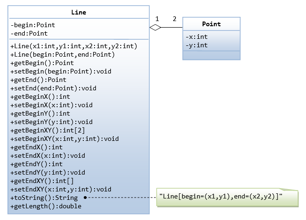306x220 pixels.
Task: Click the black dot beside toString():String
Action: tap(85, 198)
